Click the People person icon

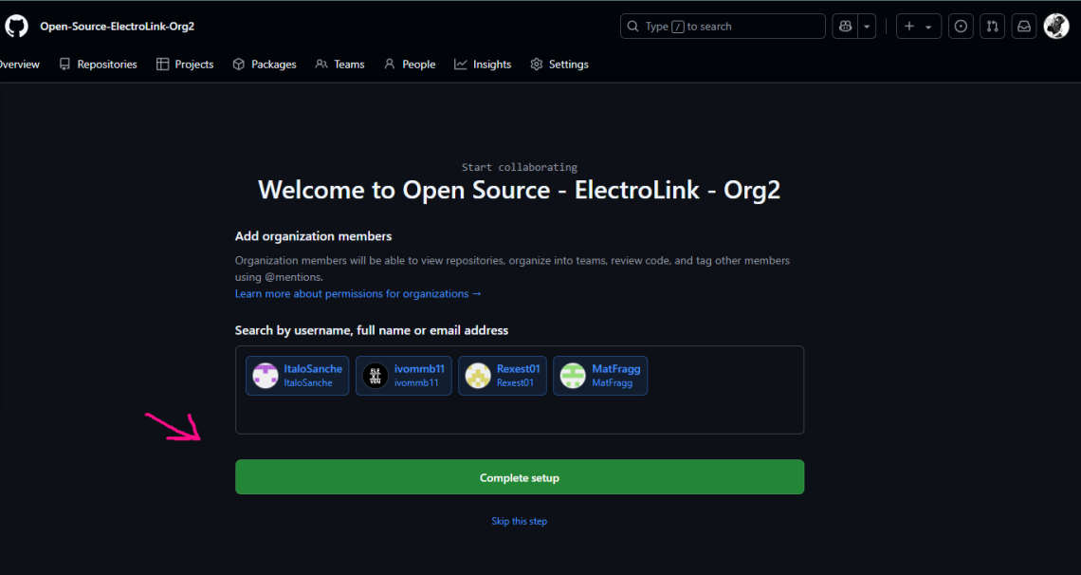pos(390,65)
